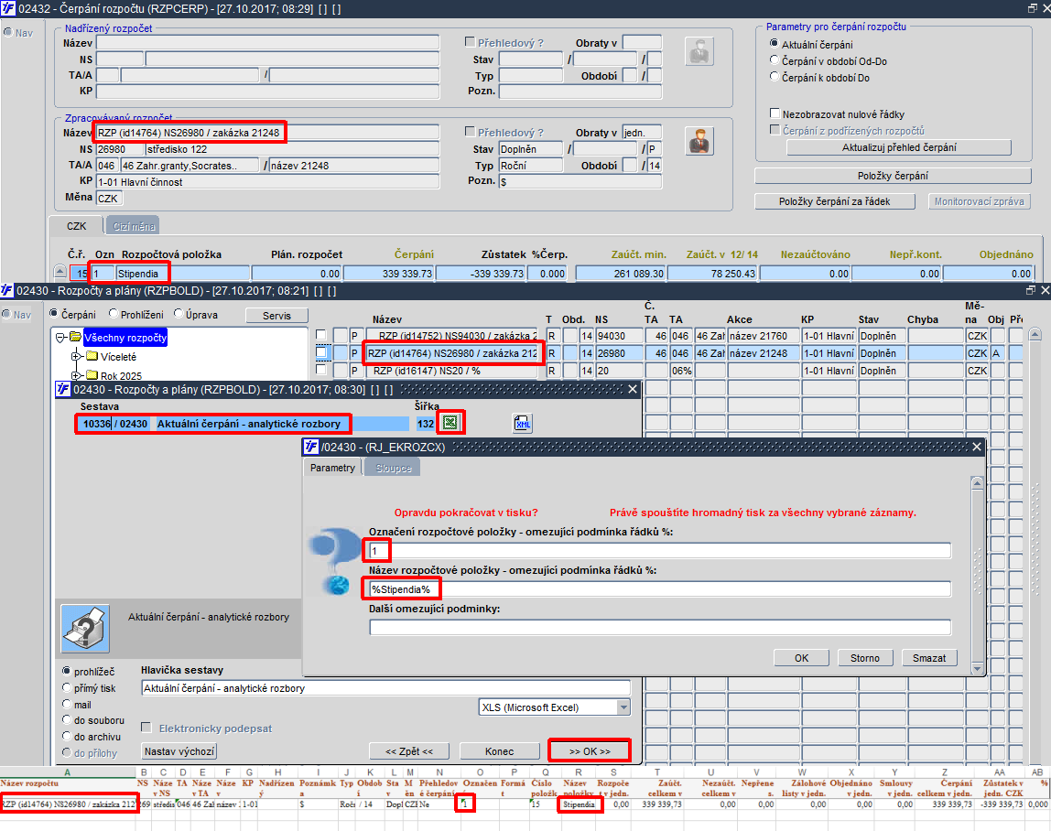
Task: Choose do souboru output option
Action: (66, 719)
